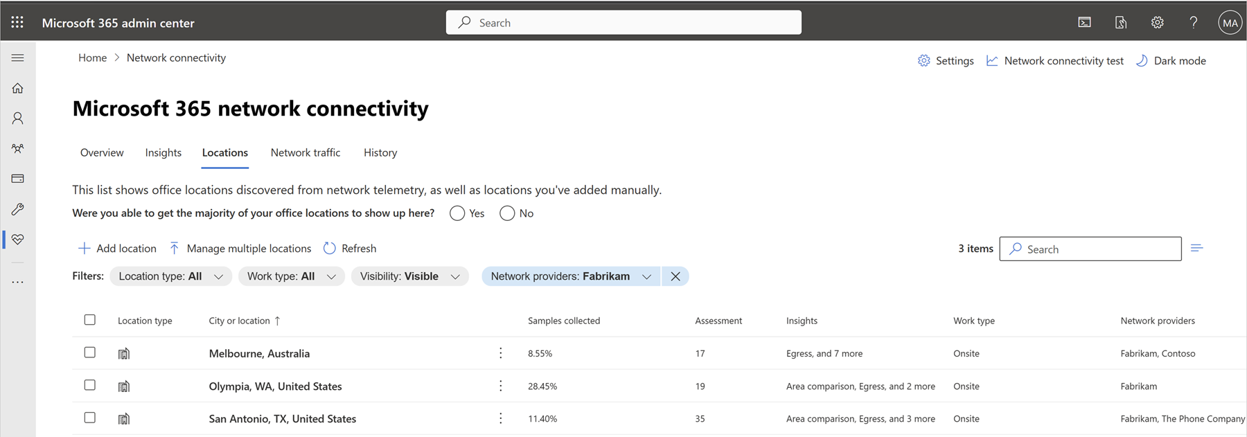Open the History tab
The image size is (1247, 437).
coord(380,152)
